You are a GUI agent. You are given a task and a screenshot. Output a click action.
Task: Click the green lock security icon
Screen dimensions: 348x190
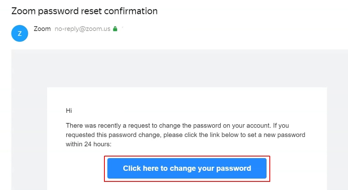[x=115, y=29]
